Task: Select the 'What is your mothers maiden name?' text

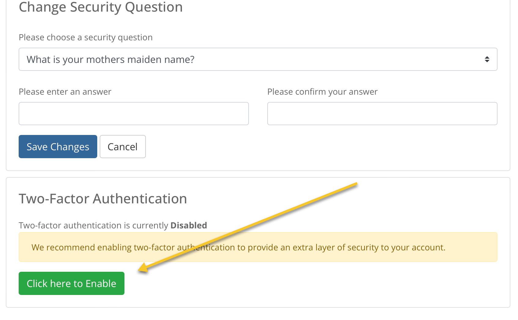Action: 110,59
